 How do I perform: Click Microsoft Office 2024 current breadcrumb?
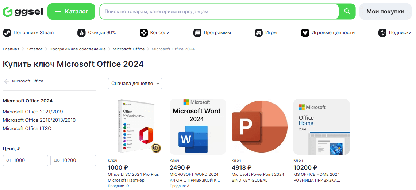[173, 49]
